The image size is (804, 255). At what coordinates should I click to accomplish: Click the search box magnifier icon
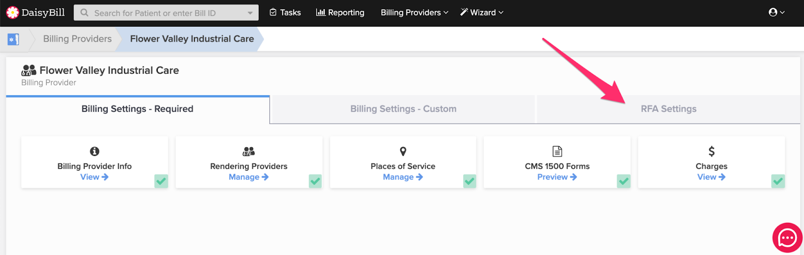[x=84, y=13]
